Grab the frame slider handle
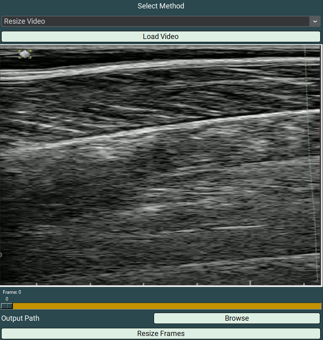Viewport: 323px width, 340px height. pyautogui.click(x=7, y=306)
